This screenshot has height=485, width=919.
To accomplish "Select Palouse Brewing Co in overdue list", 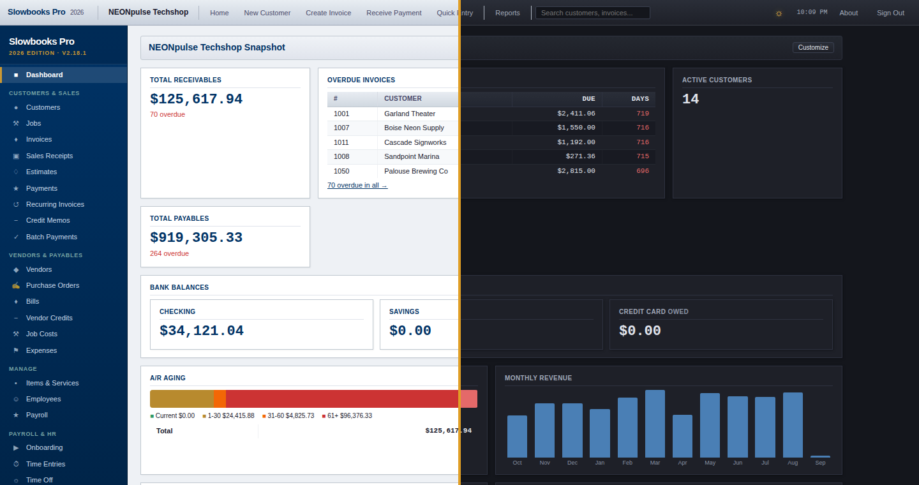I will pyautogui.click(x=416, y=171).
